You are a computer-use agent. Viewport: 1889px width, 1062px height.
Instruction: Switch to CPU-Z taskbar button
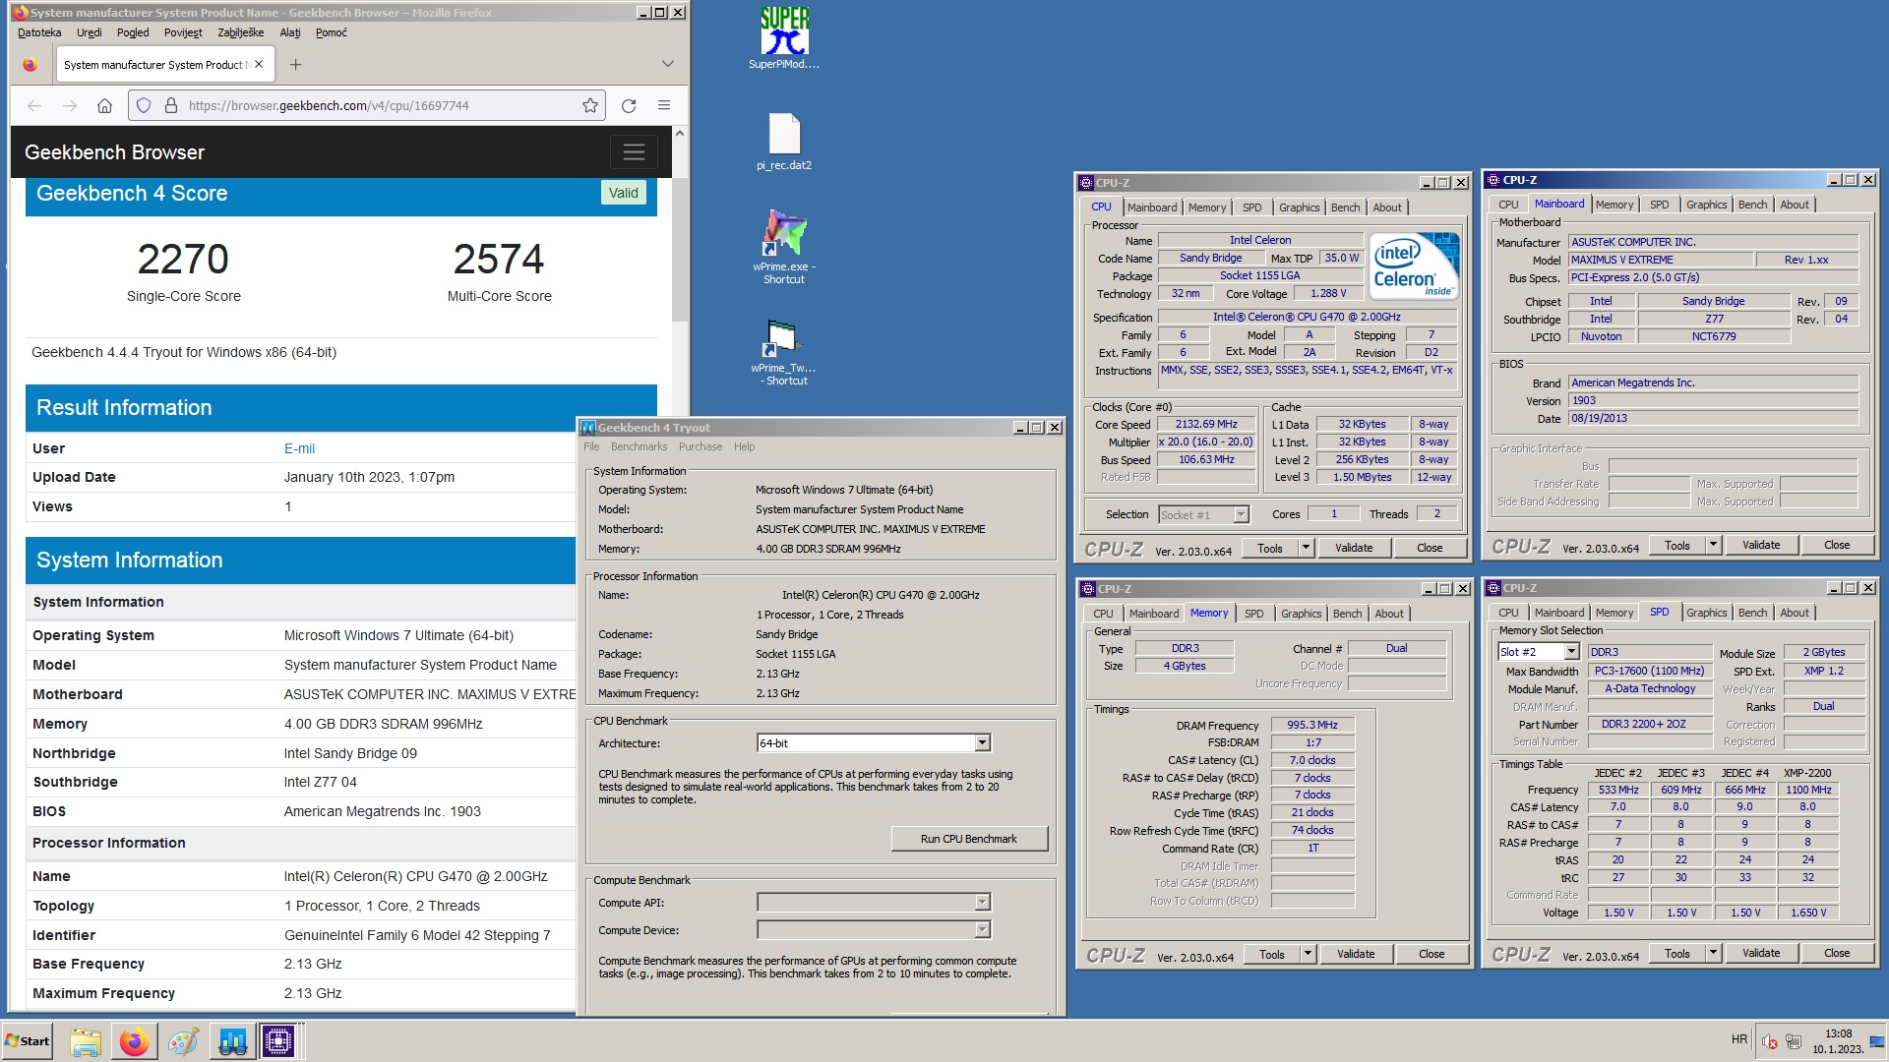(278, 1041)
